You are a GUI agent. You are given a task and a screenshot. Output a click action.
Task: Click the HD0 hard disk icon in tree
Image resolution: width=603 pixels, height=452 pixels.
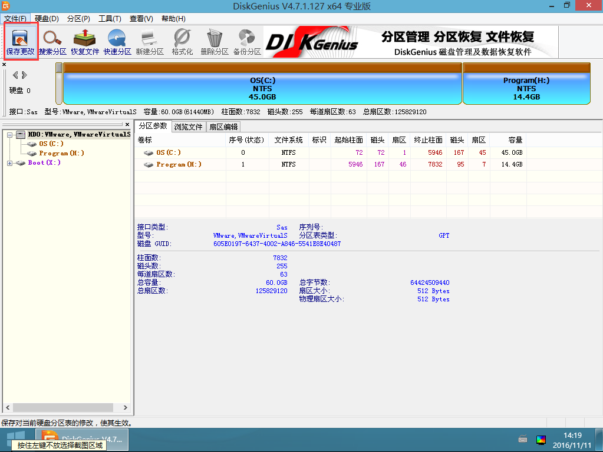21,134
